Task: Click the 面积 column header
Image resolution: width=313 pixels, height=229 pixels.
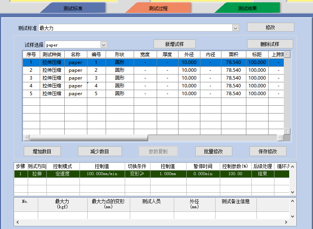Action: 233,55
